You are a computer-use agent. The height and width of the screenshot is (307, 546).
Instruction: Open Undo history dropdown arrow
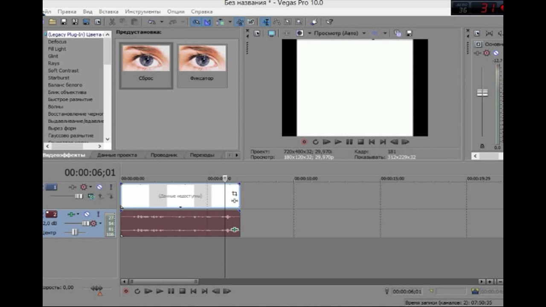point(162,22)
